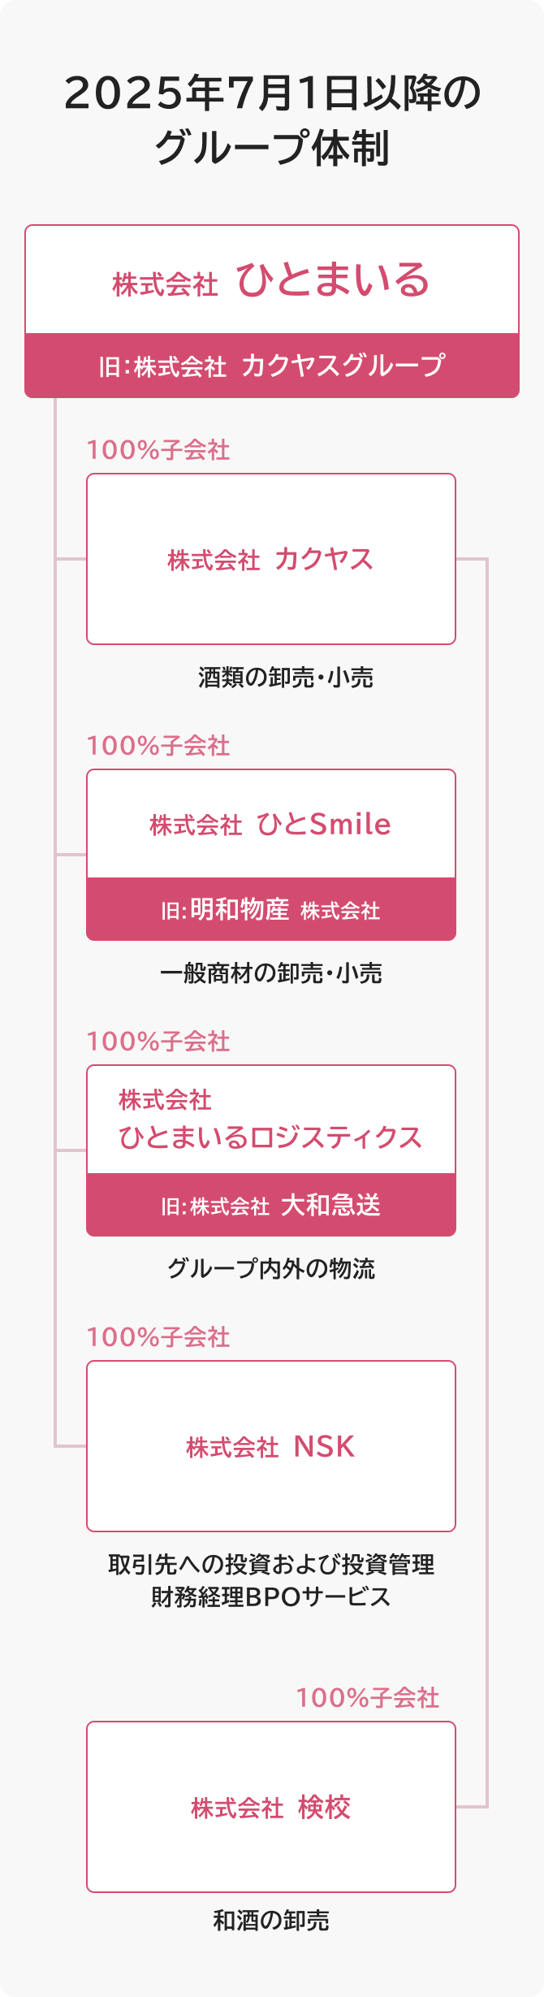544x1997 pixels.
Task: Click the 和酒の卸売 description text
Action: pos(271,1921)
